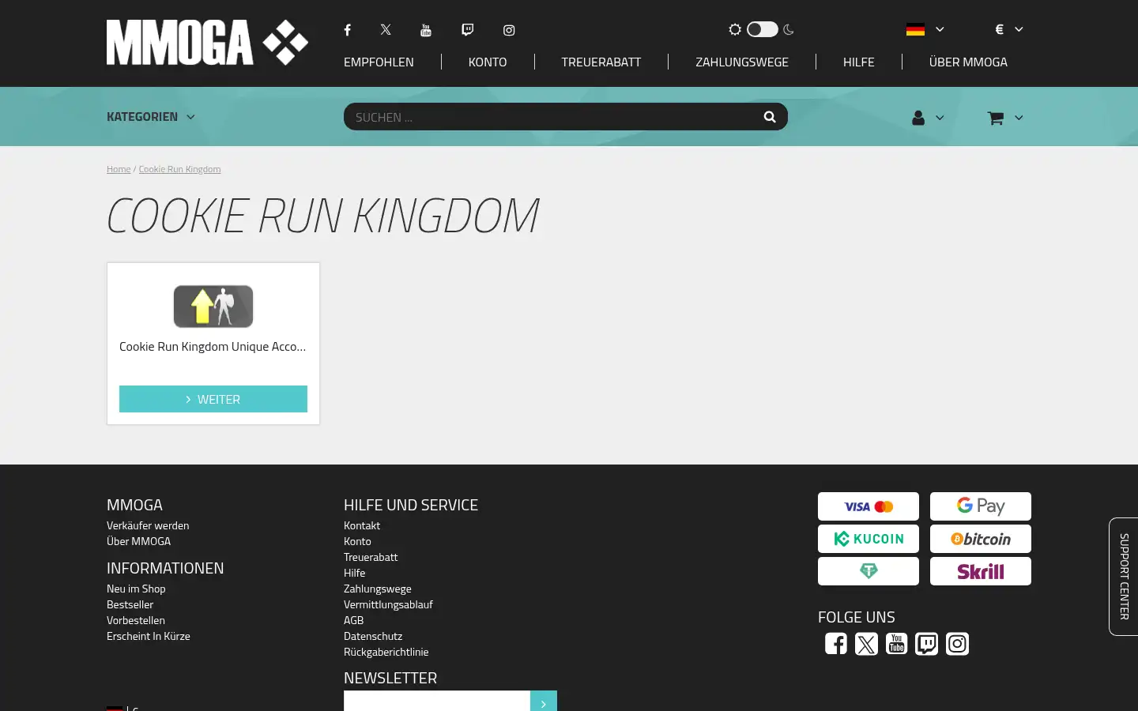The image size is (1138, 711).
Task: Open Bestseller footer link
Action: coord(130,604)
